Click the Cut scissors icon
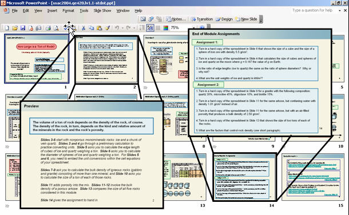The image size is (349, 215). point(84,28)
